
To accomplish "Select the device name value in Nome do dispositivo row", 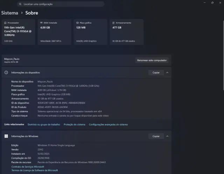I will (x=45, y=82).
